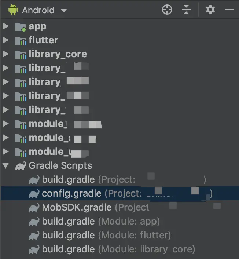
Task: Collapse the Gradle Scripts node arrow
Action: click(x=5, y=165)
